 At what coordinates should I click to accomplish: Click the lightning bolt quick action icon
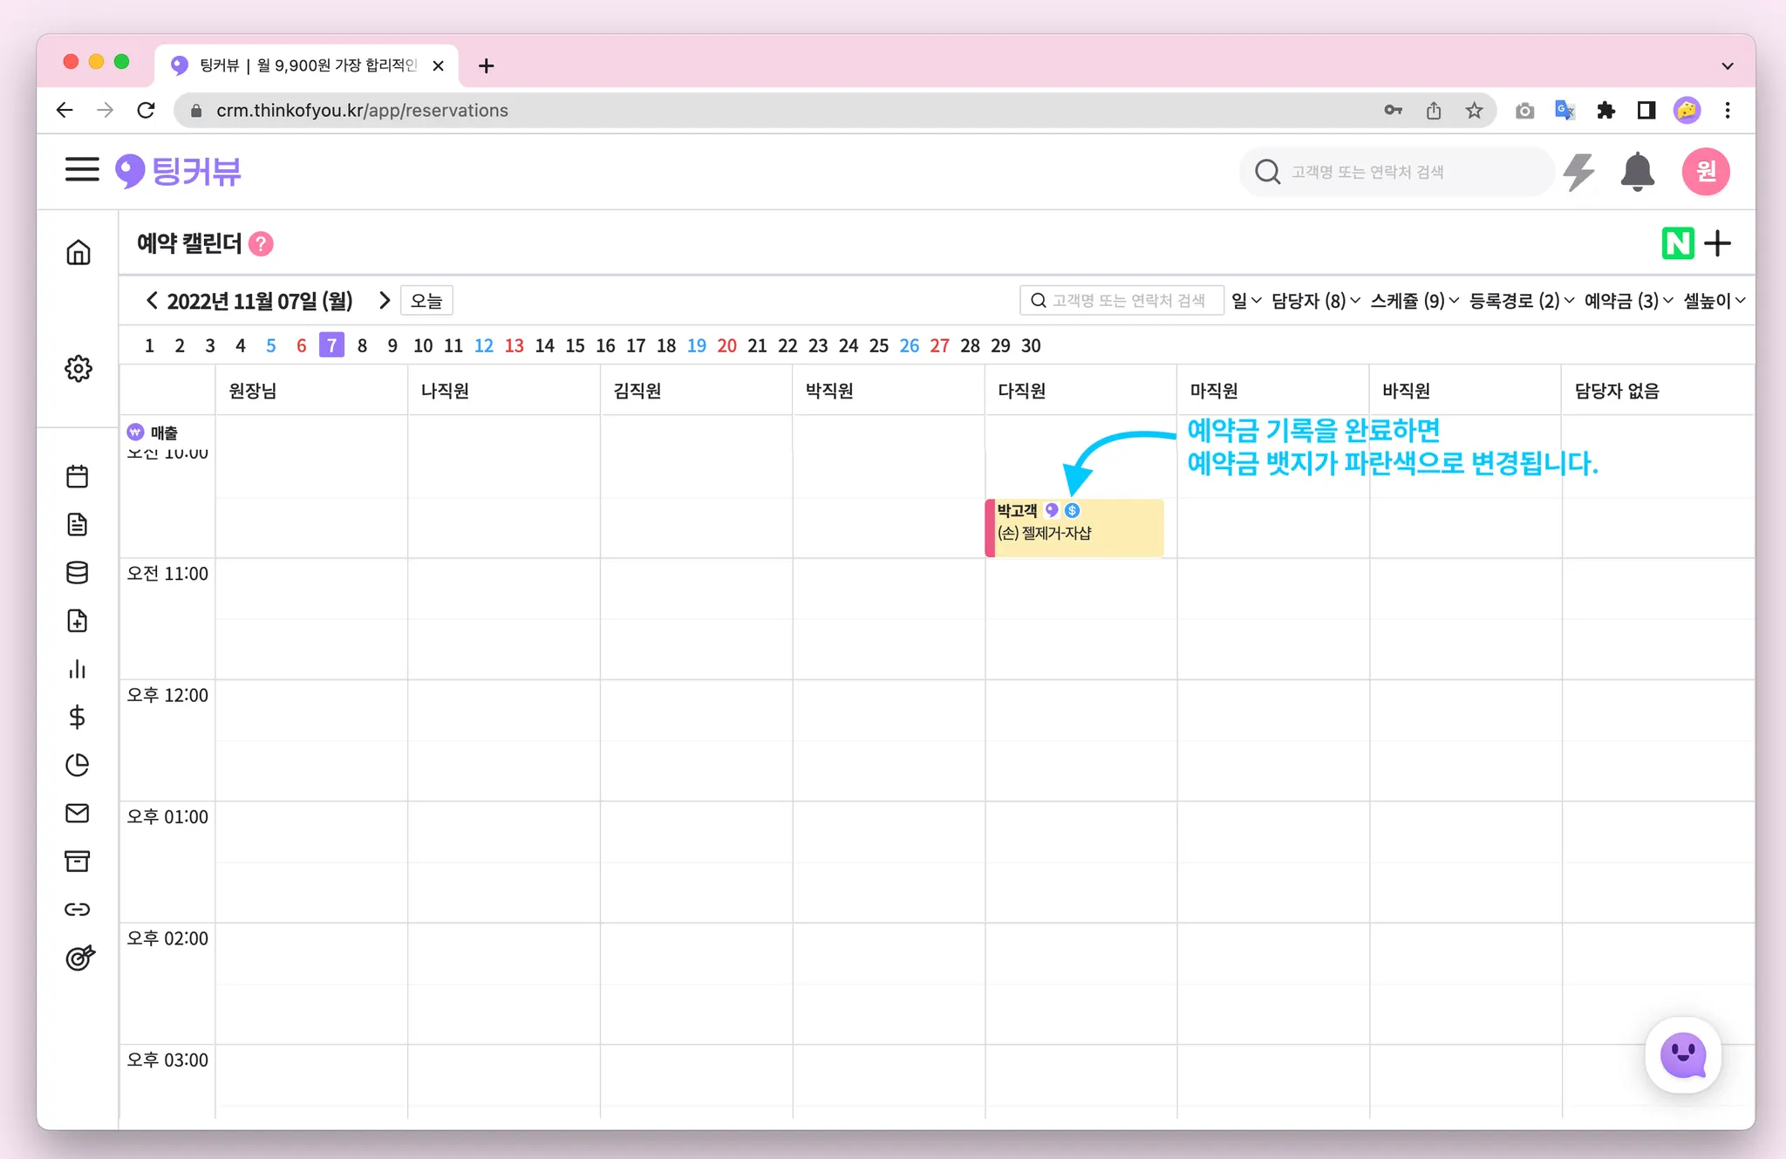click(x=1578, y=172)
